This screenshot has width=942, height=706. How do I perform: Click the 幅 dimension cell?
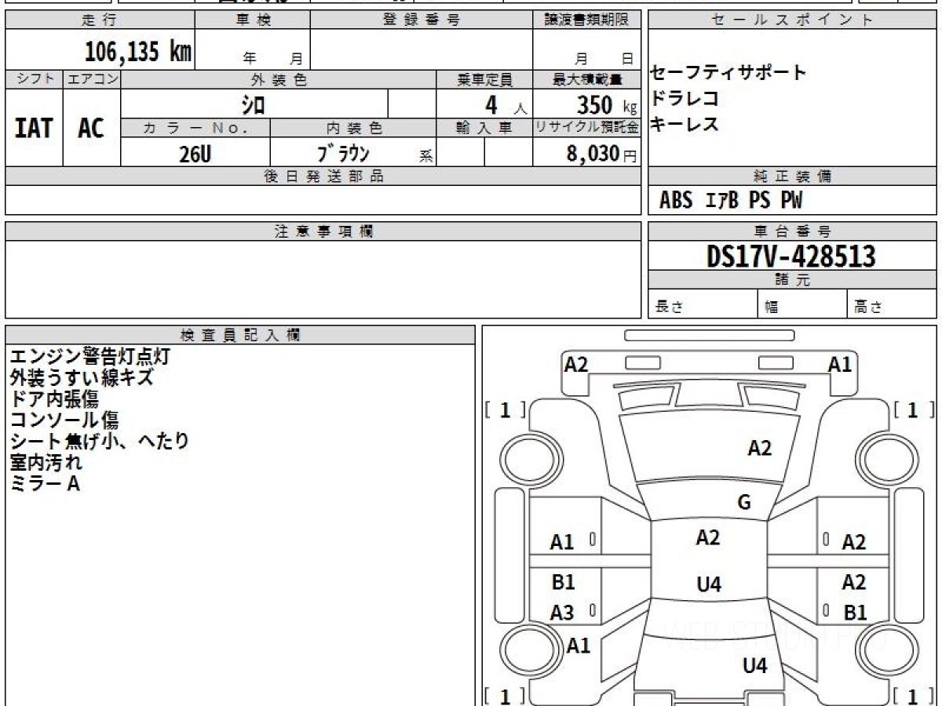click(801, 305)
